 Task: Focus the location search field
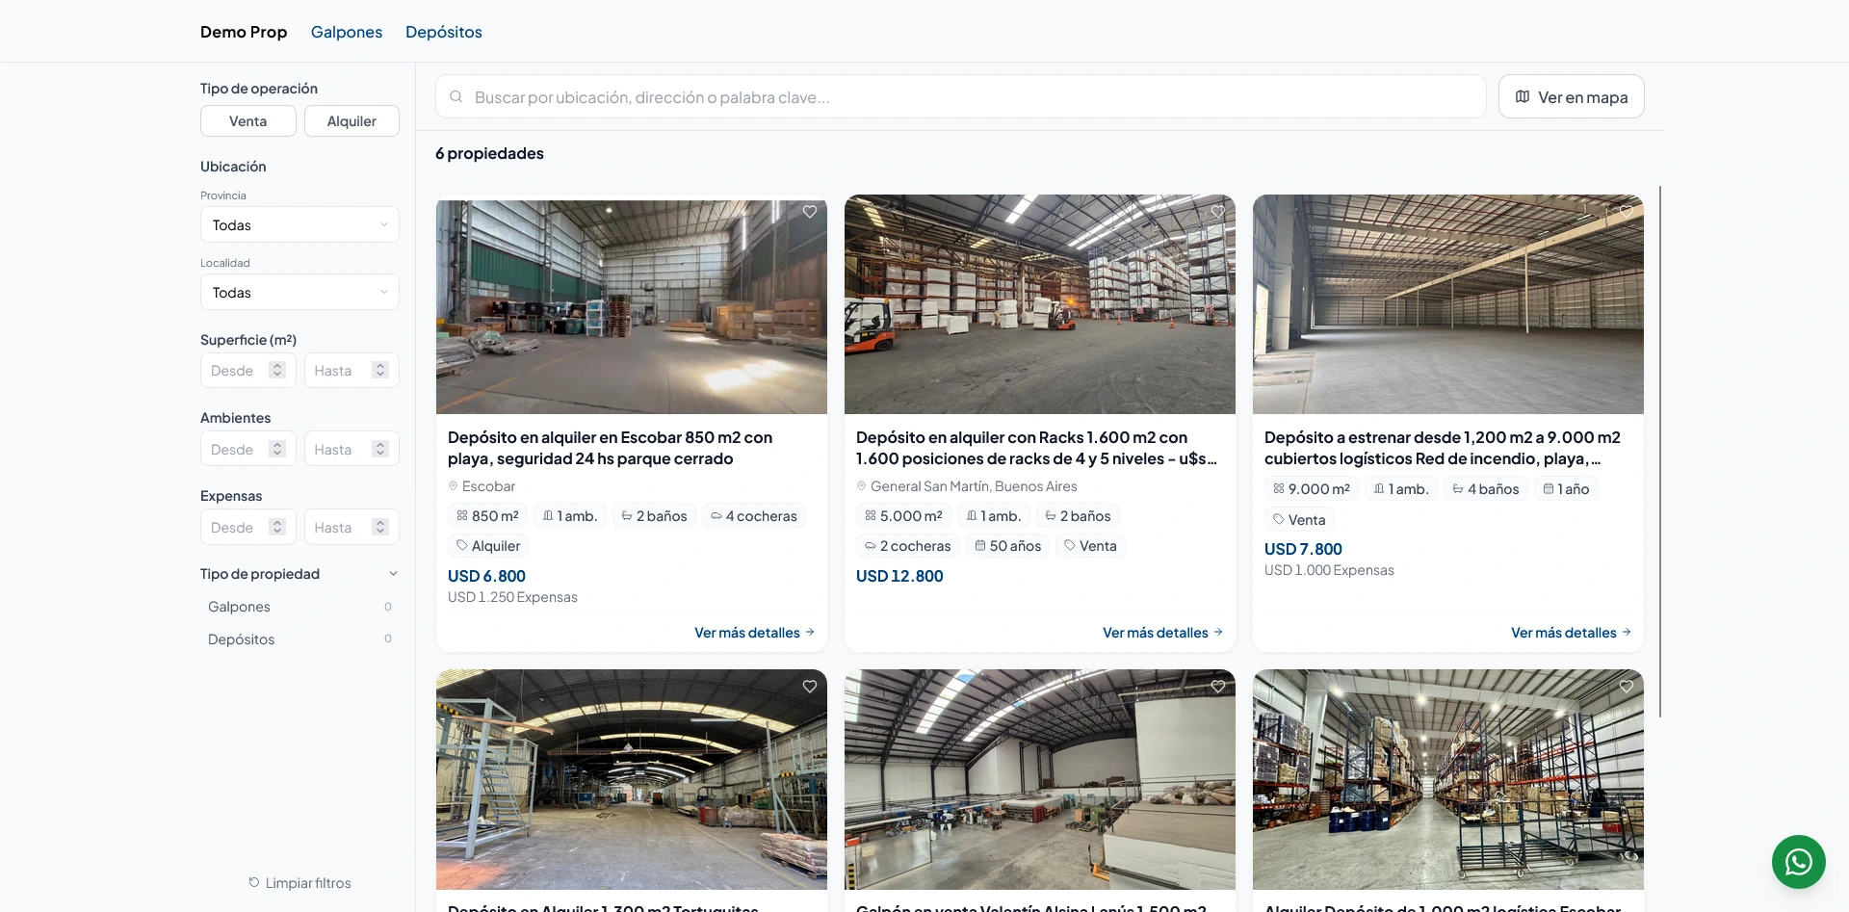pyautogui.click(x=961, y=96)
